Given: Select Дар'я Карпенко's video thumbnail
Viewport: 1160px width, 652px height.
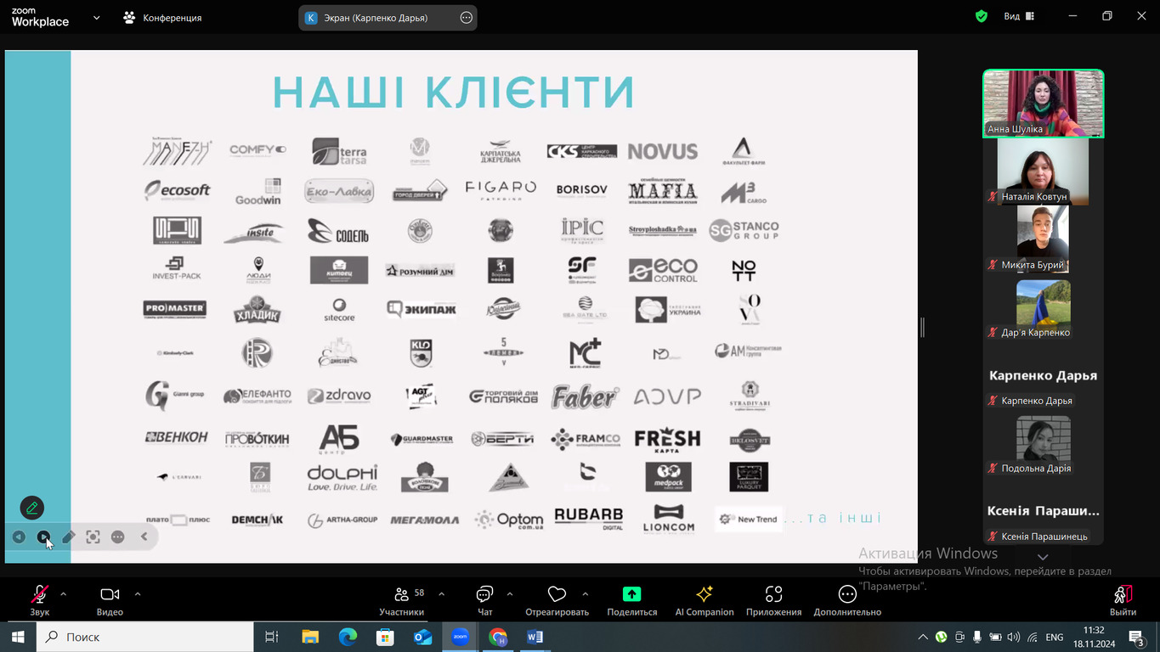Looking at the screenshot, I should coord(1043,306).
